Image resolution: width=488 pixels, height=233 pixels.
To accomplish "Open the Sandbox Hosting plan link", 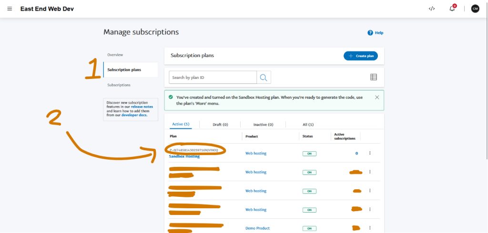I will click(x=184, y=156).
